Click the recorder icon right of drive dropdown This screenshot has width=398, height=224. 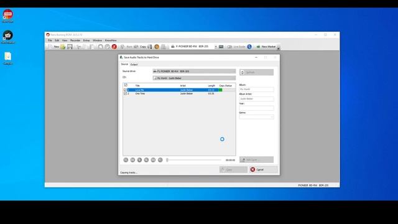(221, 47)
